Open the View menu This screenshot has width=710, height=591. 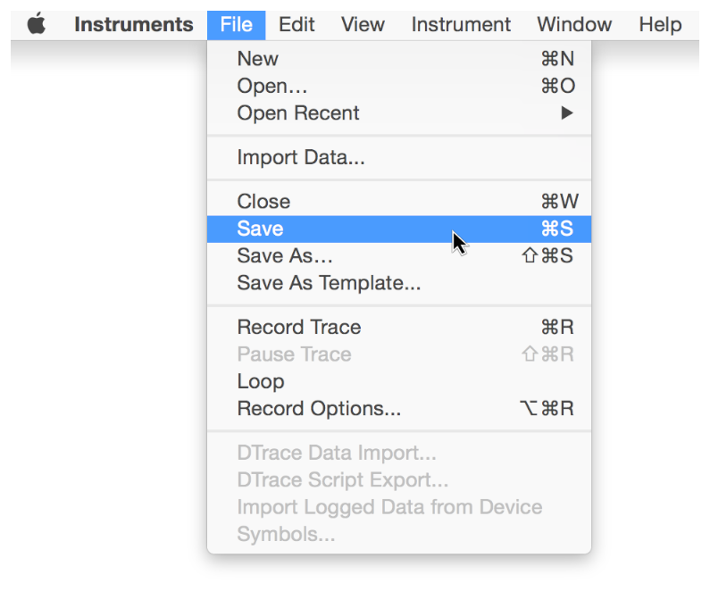[x=363, y=25]
